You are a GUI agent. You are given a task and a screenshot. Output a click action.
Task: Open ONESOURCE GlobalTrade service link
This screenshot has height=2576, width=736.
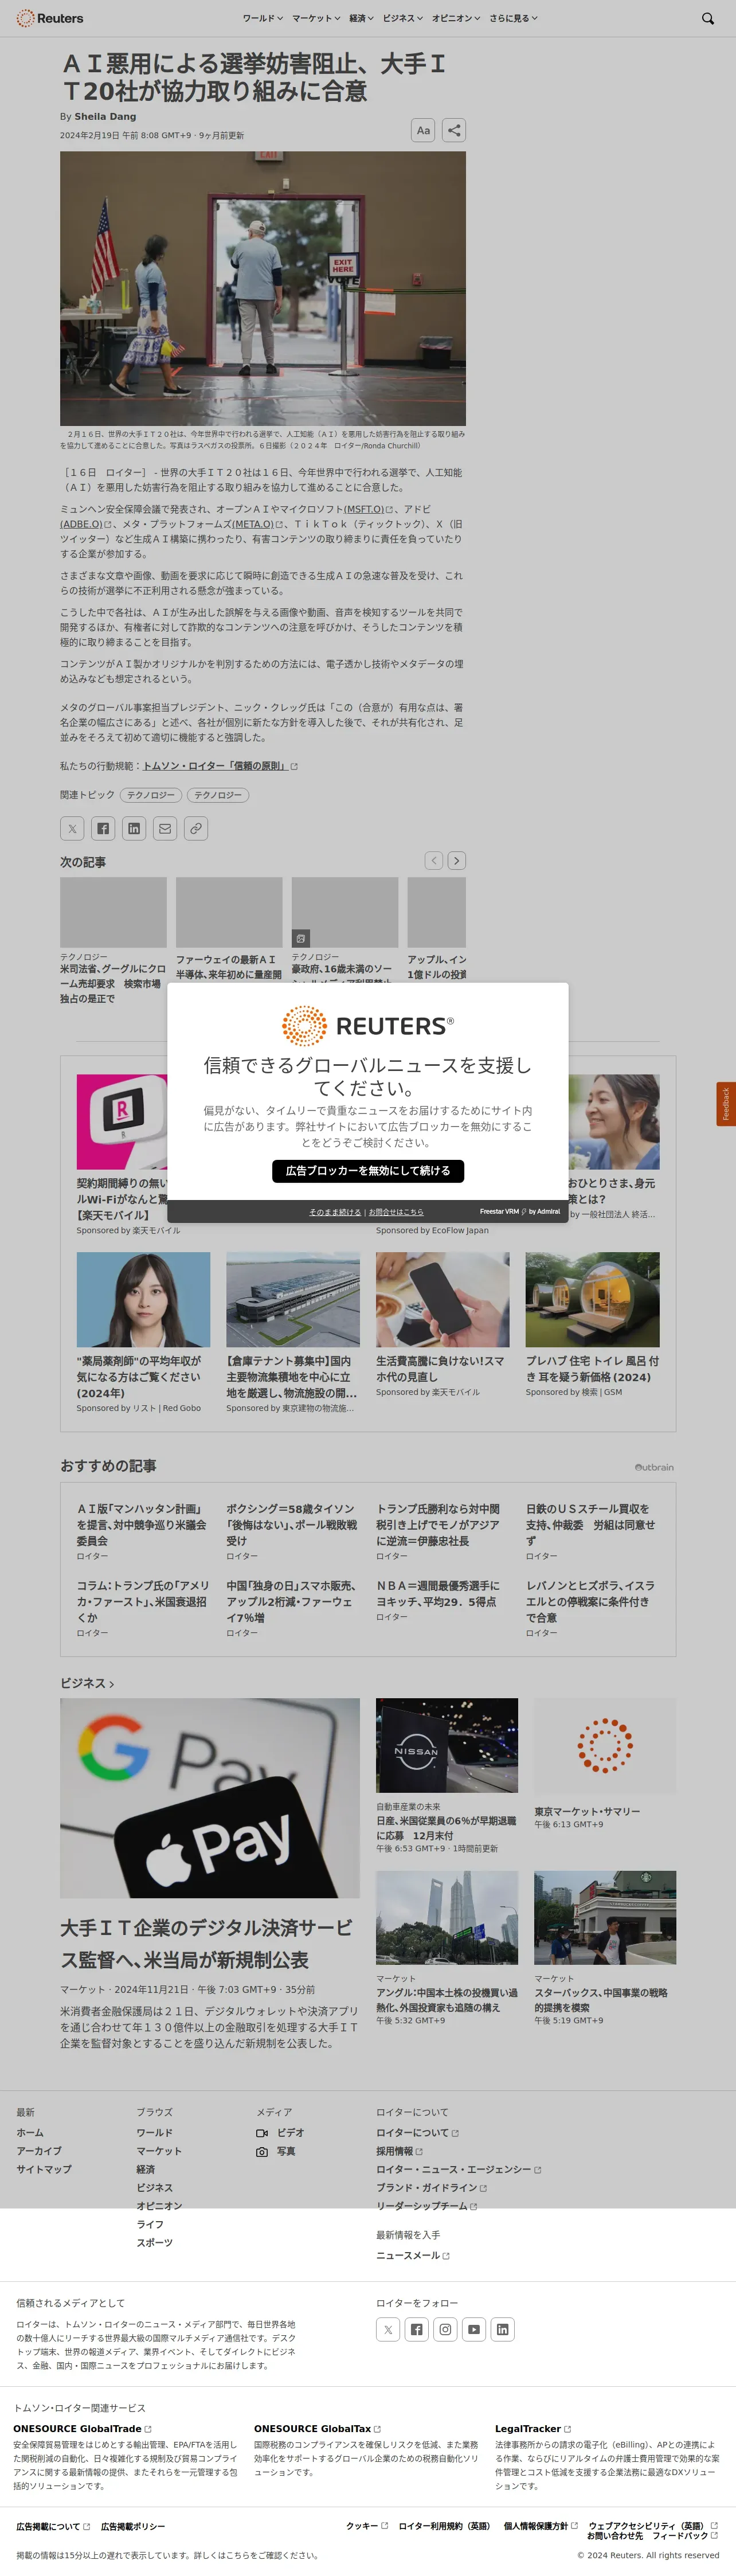(x=82, y=2428)
